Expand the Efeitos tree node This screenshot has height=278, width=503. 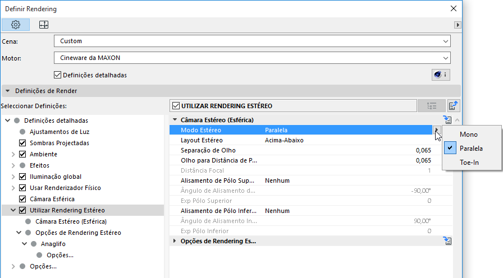[x=13, y=165]
